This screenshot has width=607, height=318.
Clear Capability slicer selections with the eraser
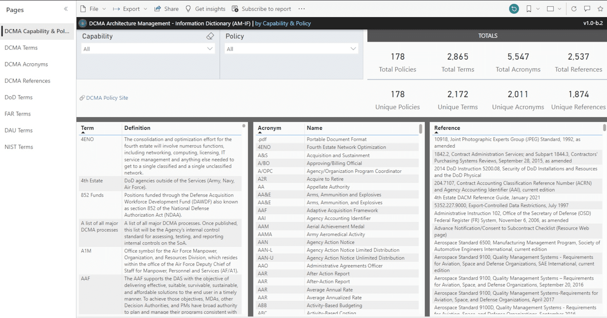pyautogui.click(x=210, y=36)
